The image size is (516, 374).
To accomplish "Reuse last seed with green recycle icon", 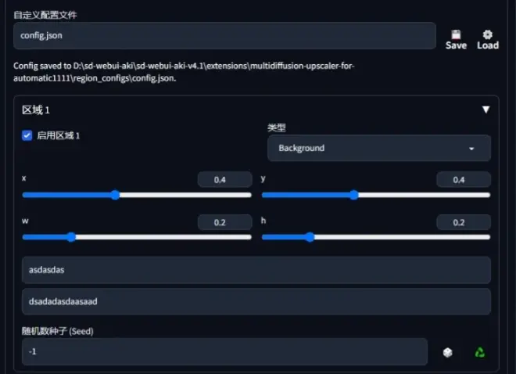I will [x=480, y=353].
